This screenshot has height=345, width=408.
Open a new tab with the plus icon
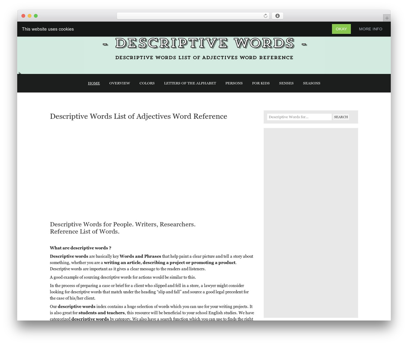[x=387, y=18]
